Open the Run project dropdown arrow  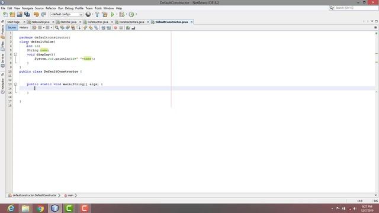tap(117, 14)
